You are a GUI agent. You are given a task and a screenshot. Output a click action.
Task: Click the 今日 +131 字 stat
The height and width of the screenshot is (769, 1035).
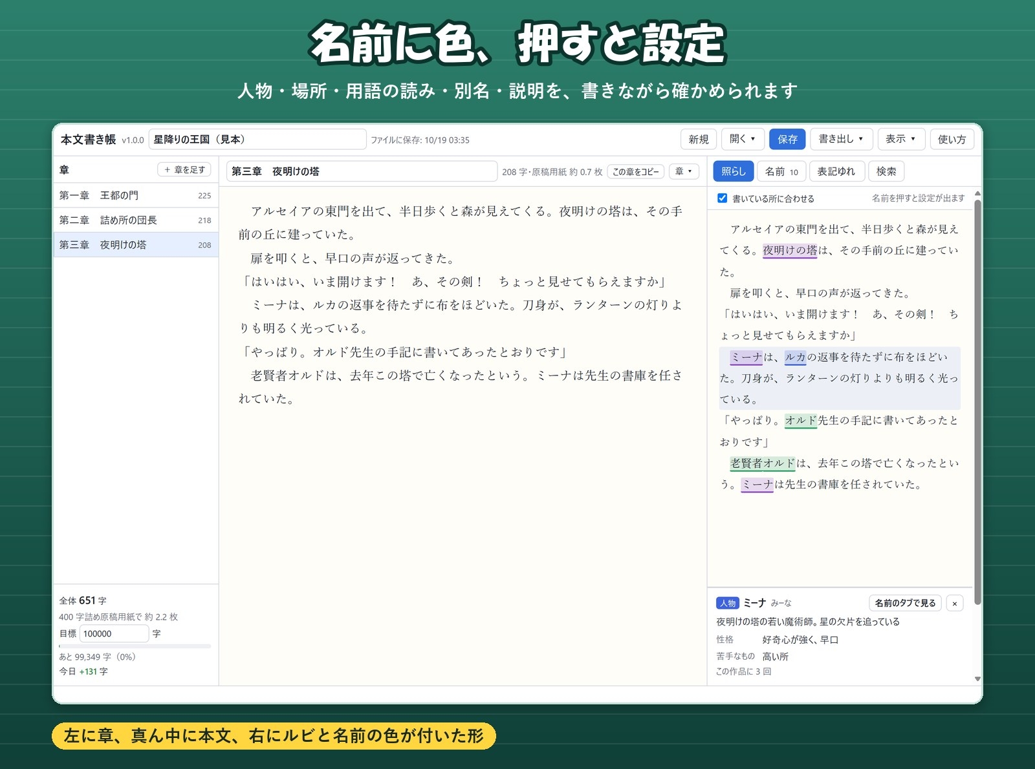coord(83,671)
